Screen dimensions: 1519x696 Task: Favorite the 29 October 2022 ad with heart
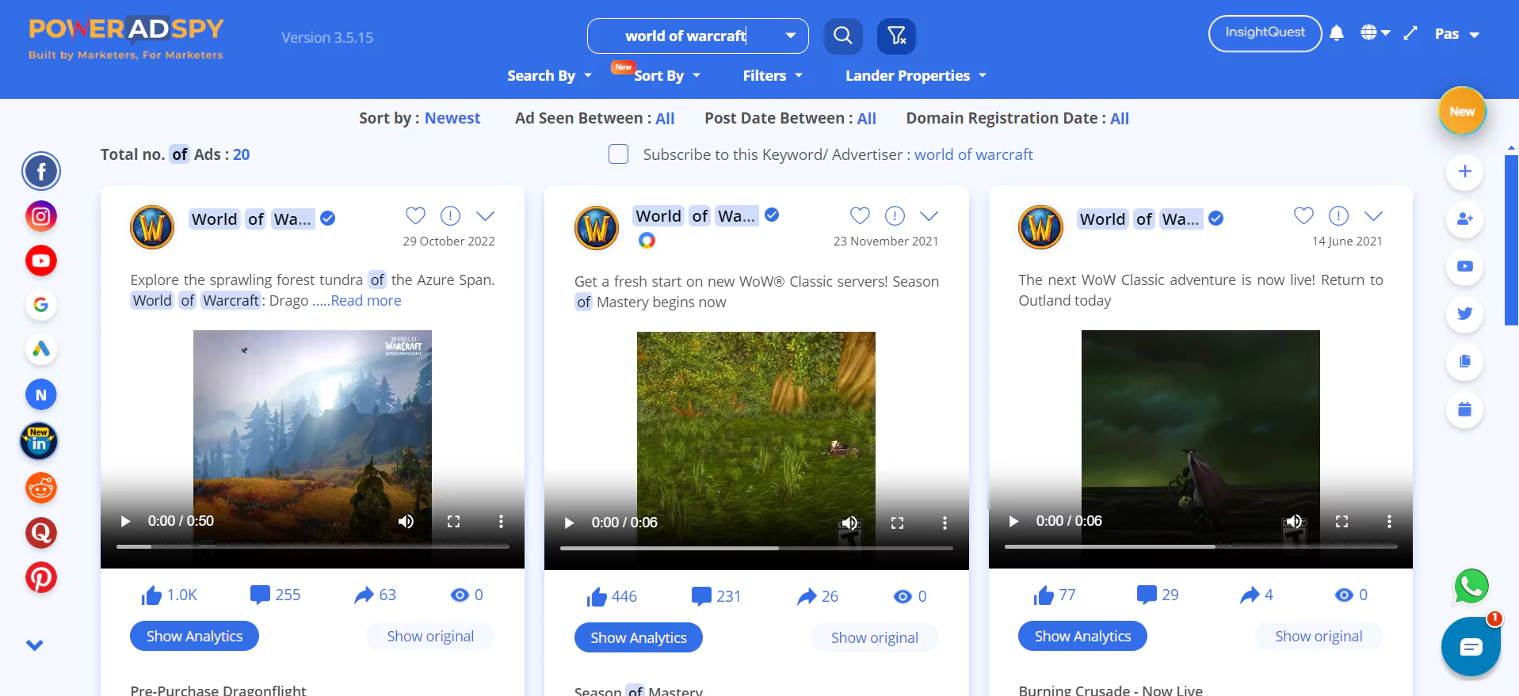(x=415, y=215)
